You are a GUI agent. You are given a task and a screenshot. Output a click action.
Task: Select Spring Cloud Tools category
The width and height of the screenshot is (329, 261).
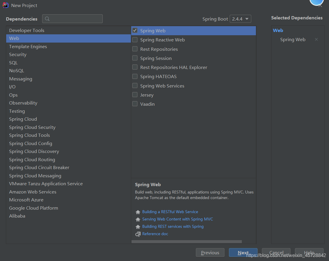pos(68,135)
